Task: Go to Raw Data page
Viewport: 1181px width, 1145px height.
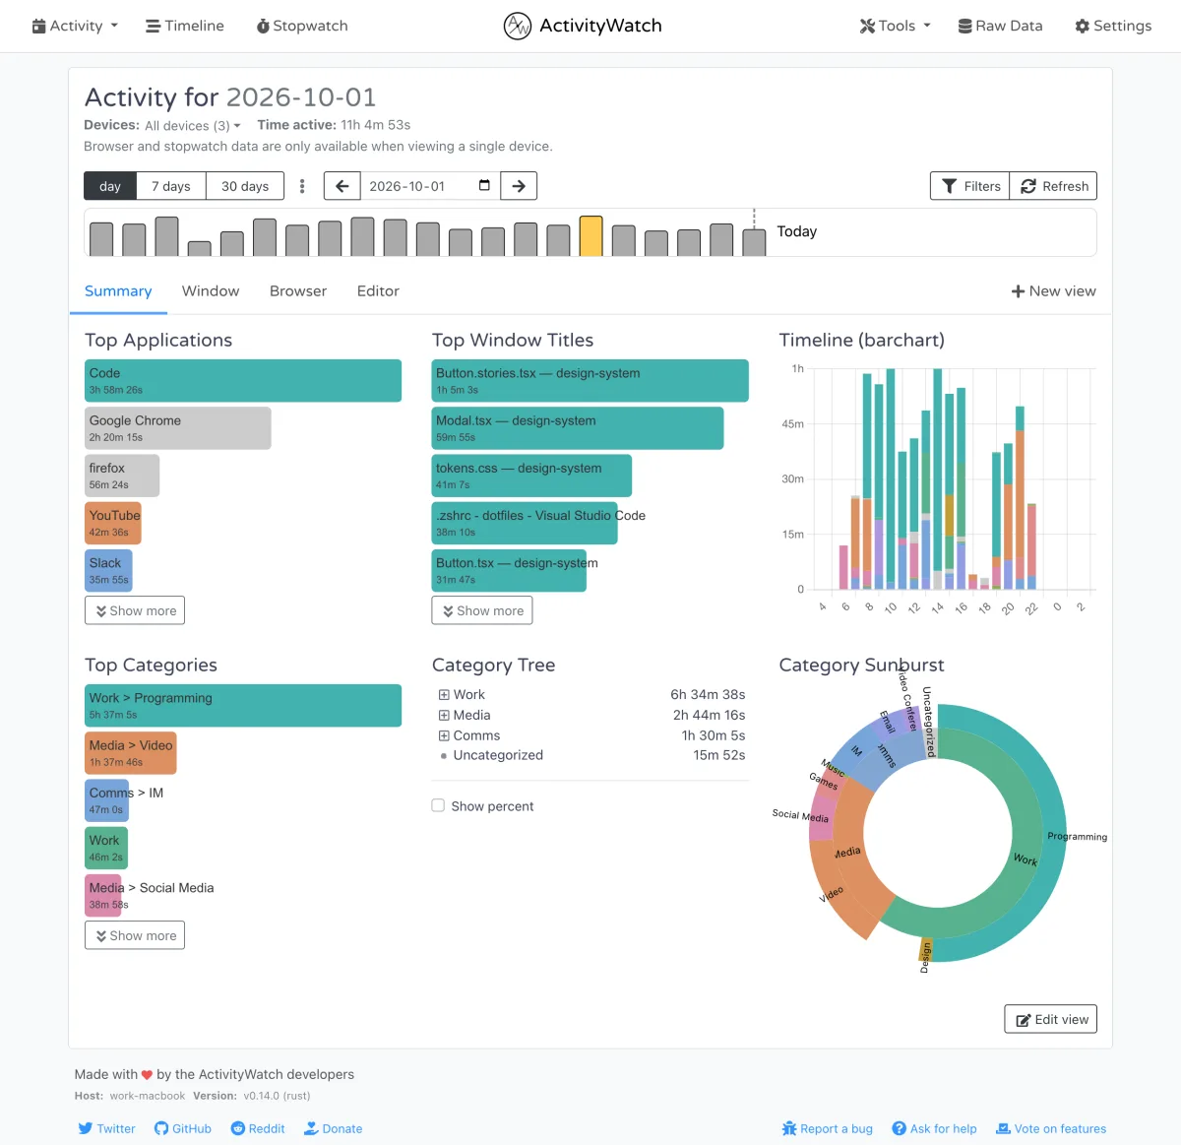Action: (1001, 26)
